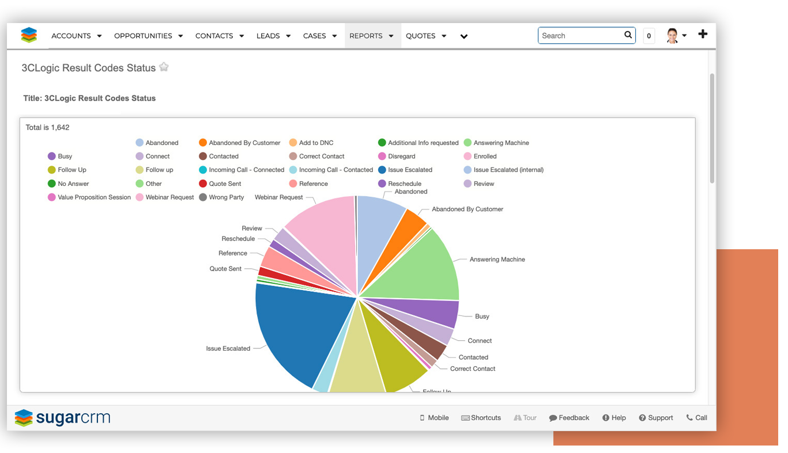Click 'Other' in the legend
This screenshot has width=788, height=453.
[149, 184]
